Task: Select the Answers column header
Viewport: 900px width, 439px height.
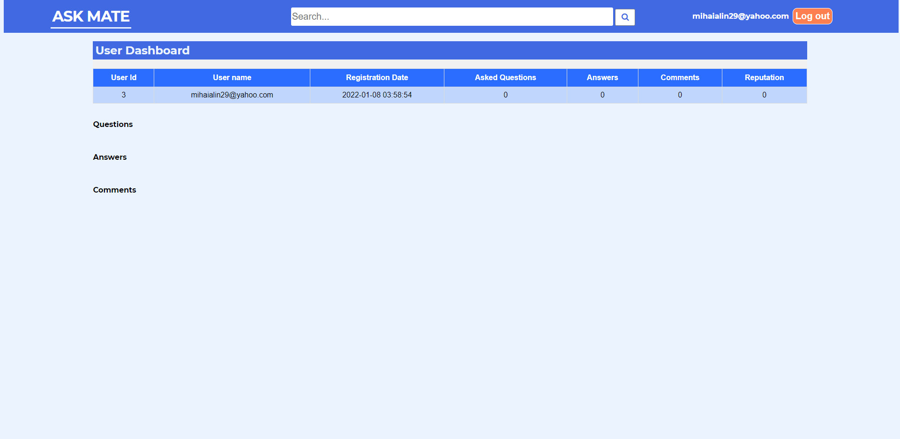Action: (602, 77)
